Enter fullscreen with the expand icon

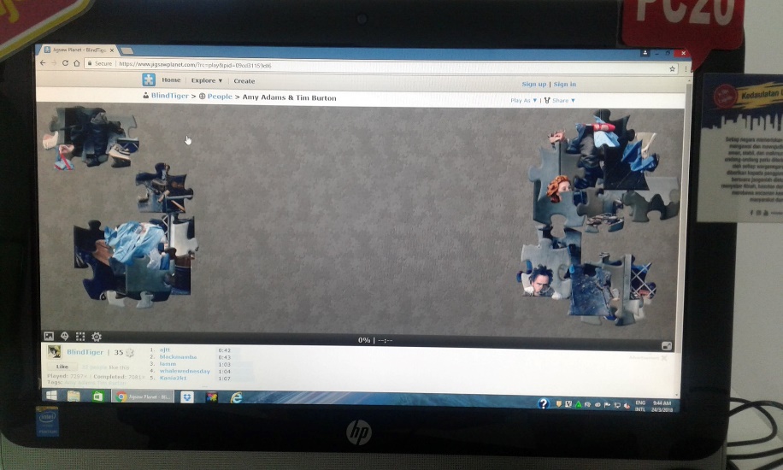pos(667,346)
